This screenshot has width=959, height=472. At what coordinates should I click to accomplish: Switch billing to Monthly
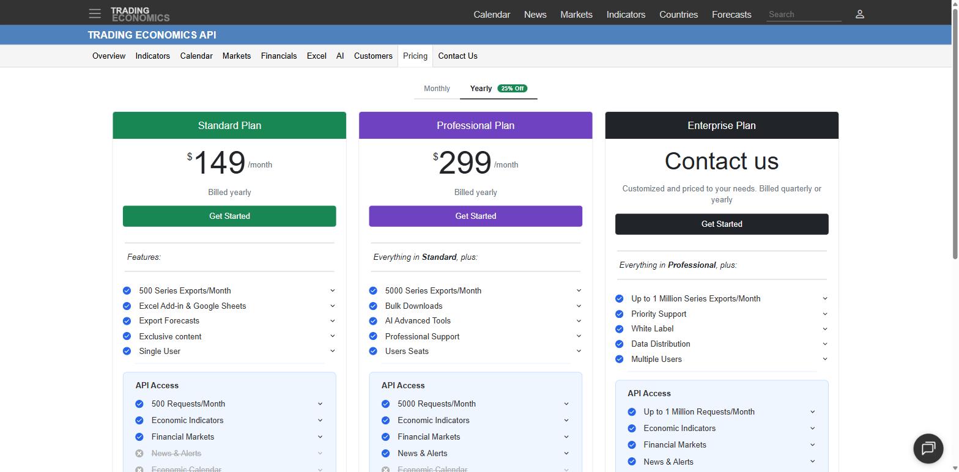click(437, 89)
